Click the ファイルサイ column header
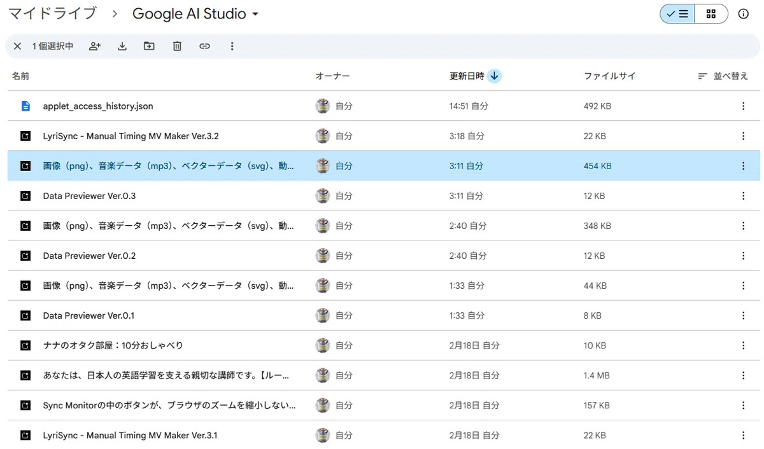 point(609,76)
